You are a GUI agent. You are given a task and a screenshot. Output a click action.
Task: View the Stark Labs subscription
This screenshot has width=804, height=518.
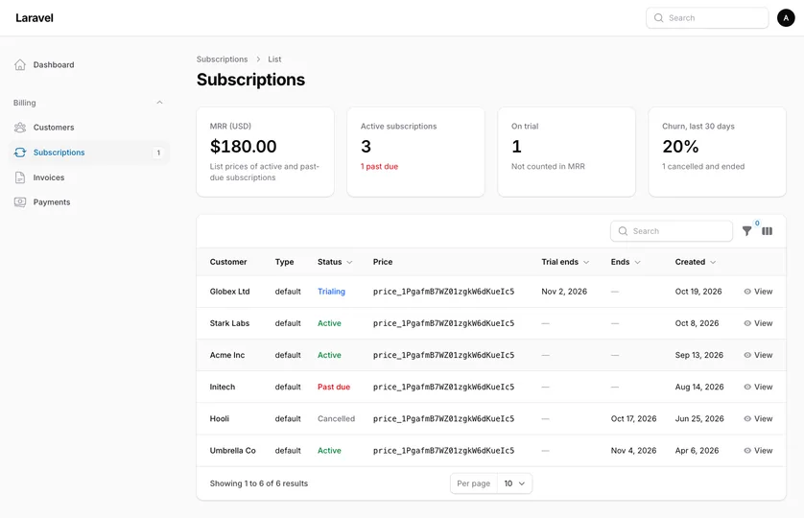(758, 323)
